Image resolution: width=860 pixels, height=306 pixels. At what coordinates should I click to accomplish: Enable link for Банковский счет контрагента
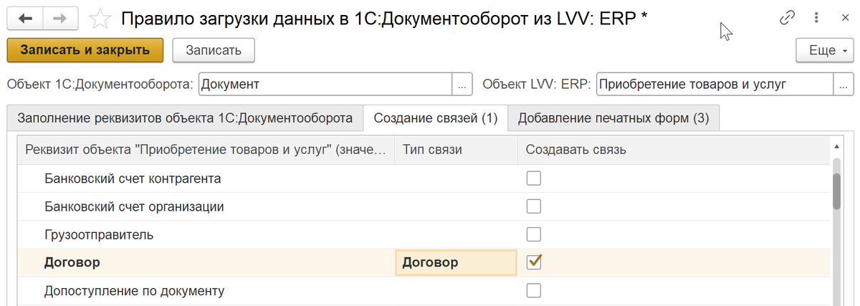[534, 178]
